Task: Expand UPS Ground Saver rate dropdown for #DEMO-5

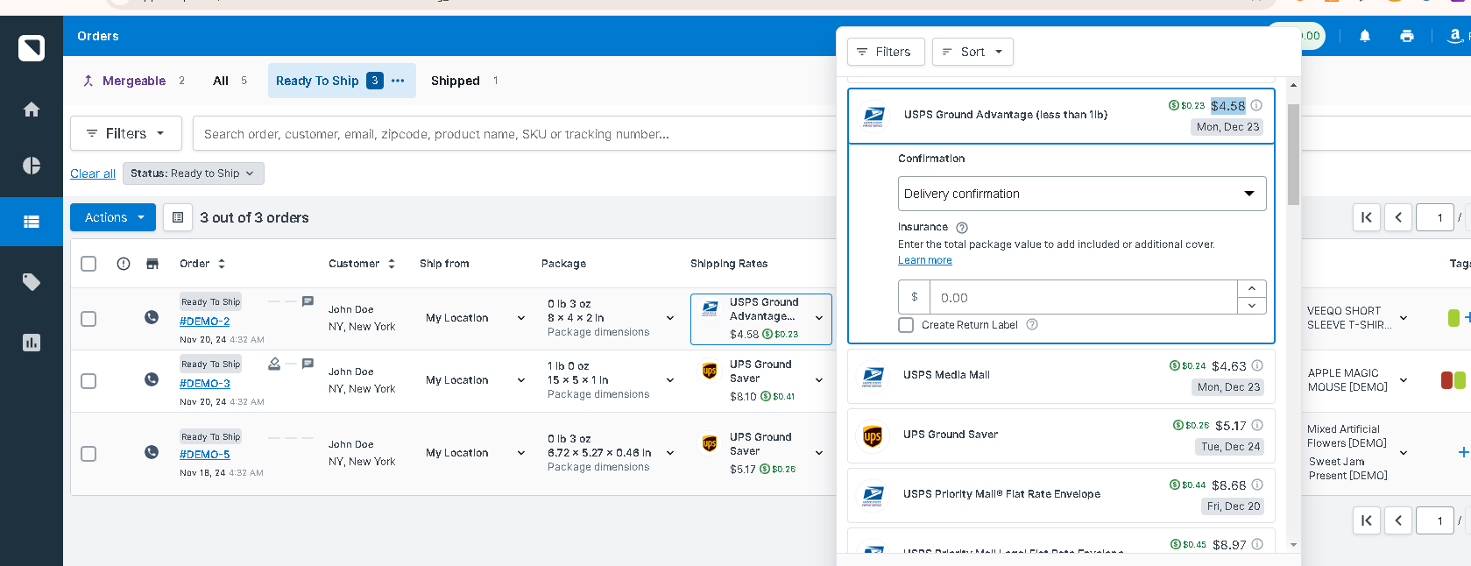Action: tap(819, 453)
